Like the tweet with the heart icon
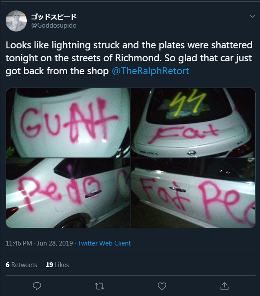Viewport: 260px width, 296px height. click(162, 286)
